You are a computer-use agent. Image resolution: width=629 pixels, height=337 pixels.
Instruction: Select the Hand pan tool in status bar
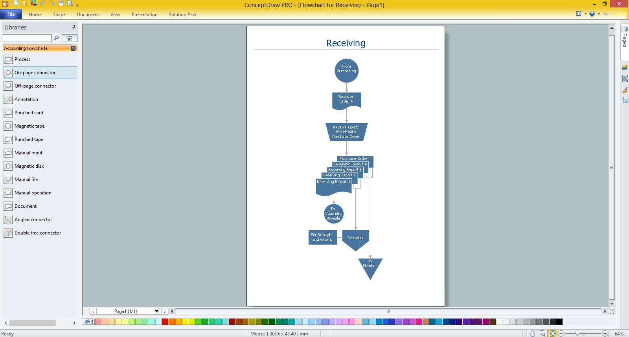pyautogui.click(x=532, y=333)
